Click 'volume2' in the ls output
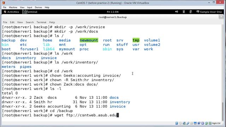The height and width of the screenshot is (127, 226). pos(152,45)
